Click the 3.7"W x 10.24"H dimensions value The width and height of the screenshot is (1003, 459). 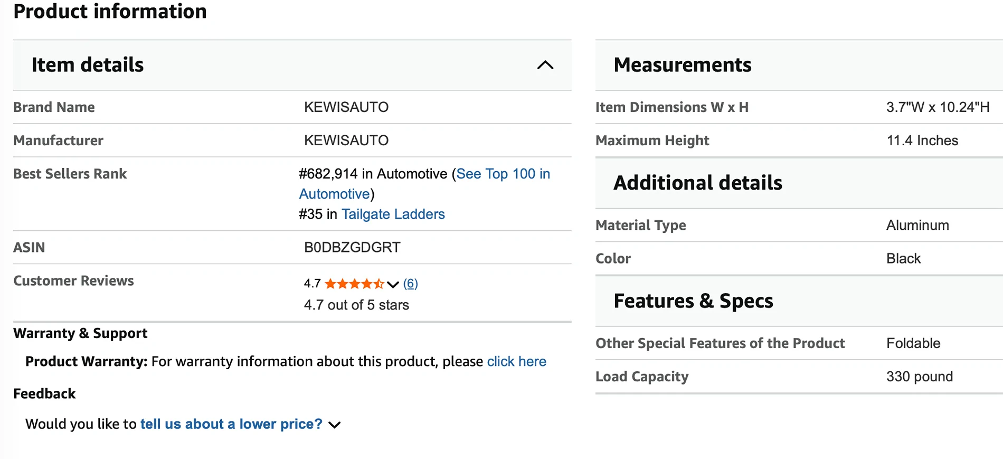coord(938,107)
